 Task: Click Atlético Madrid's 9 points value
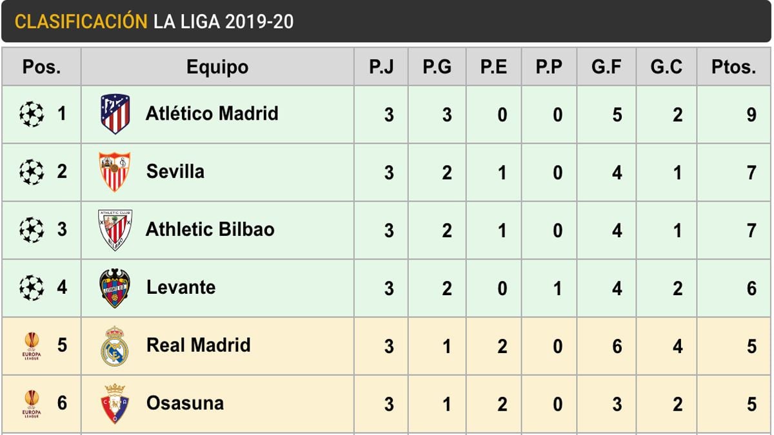tap(751, 115)
